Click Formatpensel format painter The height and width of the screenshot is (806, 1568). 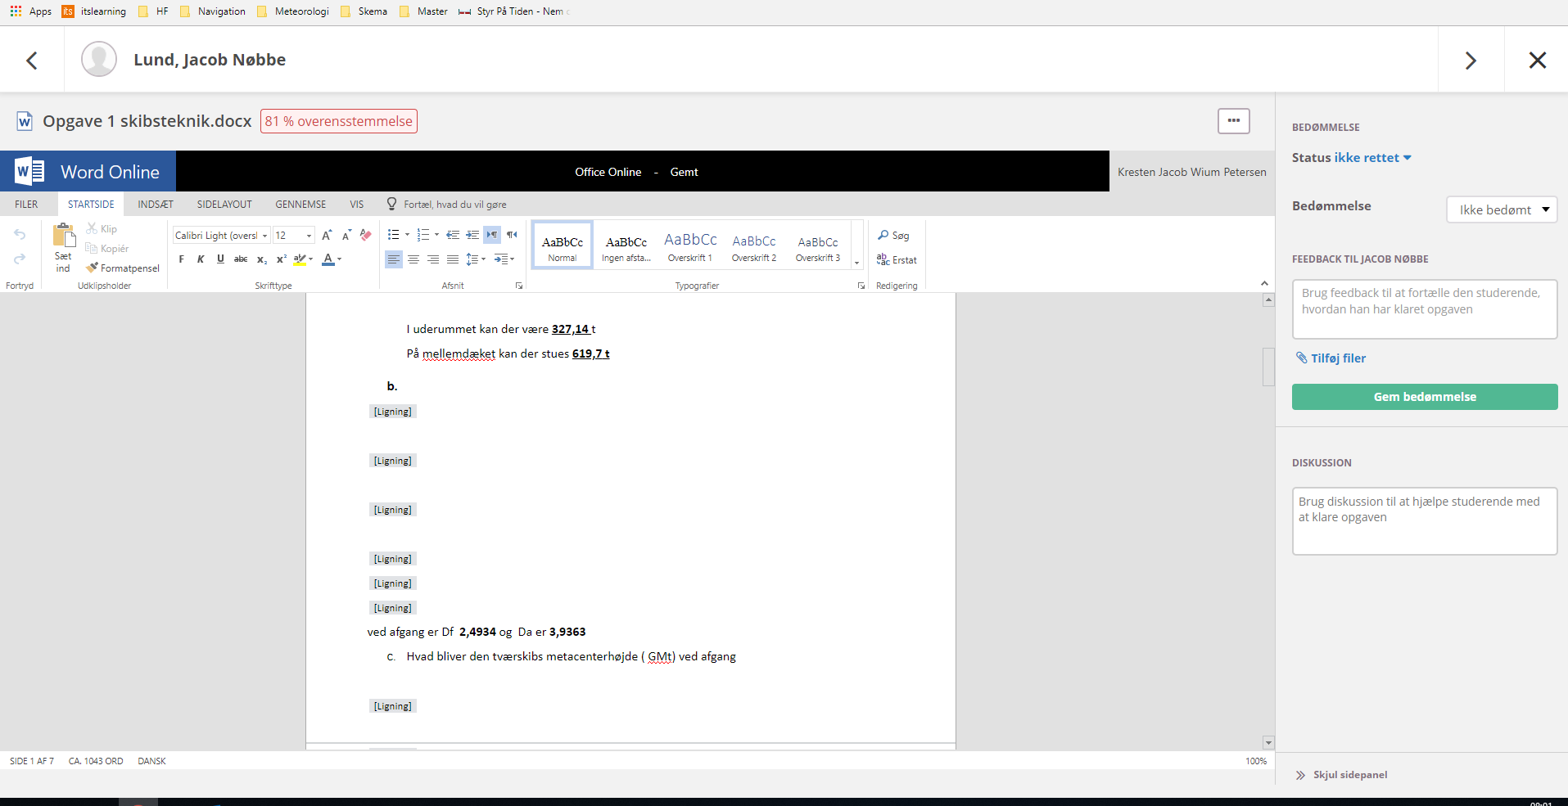point(123,268)
